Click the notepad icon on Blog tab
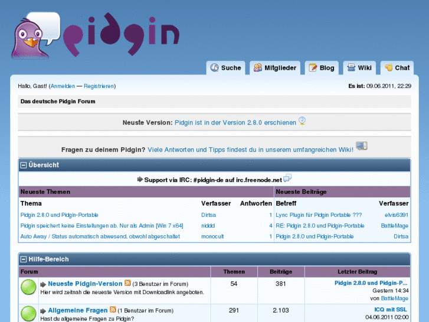This screenshot has height=322, width=429. pos(313,67)
